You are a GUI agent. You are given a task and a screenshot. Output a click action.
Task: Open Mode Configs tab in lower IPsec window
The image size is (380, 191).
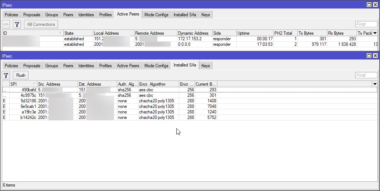[x=156, y=66]
